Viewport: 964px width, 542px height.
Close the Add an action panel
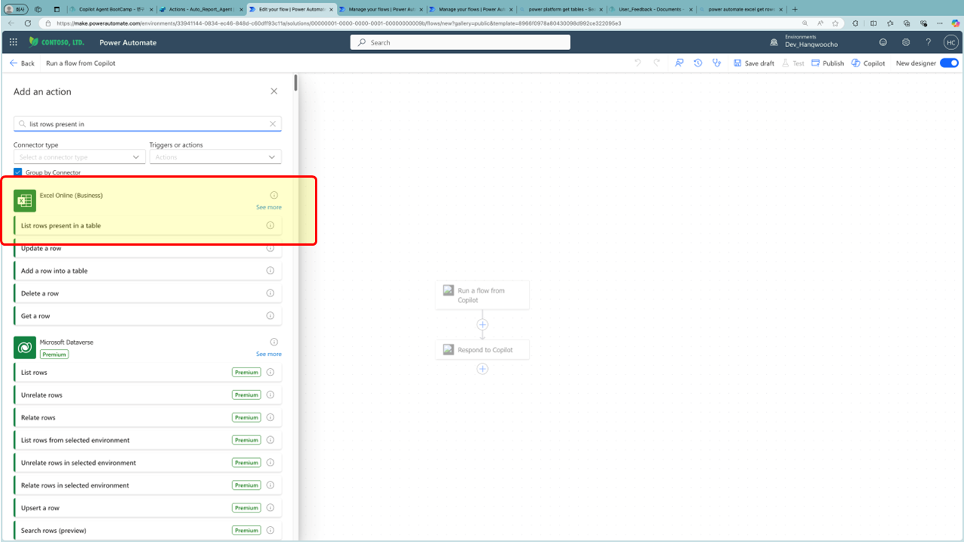[x=274, y=91]
